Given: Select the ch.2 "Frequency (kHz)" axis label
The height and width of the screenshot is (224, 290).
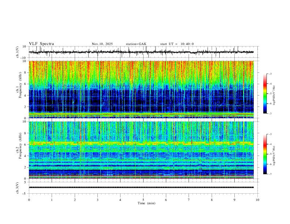Looking at the screenshot, I should tap(20, 146).
